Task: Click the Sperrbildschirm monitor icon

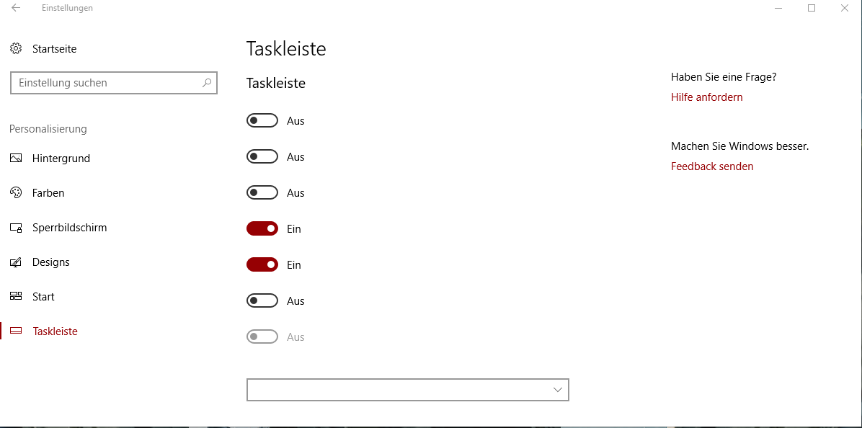Action: click(x=16, y=228)
